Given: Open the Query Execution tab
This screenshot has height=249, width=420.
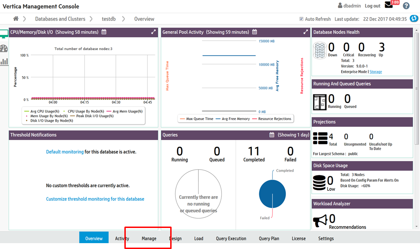Looking at the screenshot, I should [231, 238].
